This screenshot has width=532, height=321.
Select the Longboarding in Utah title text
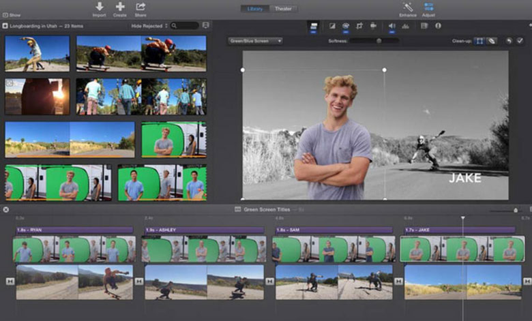coord(46,26)
